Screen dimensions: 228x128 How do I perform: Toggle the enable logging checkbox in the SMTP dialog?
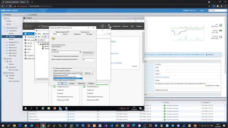(54, 68)
